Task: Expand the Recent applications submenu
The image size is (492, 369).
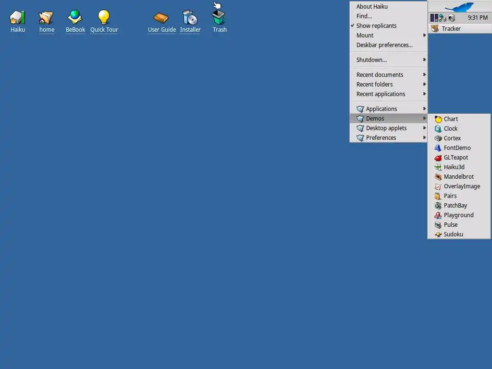Action: 388,94
